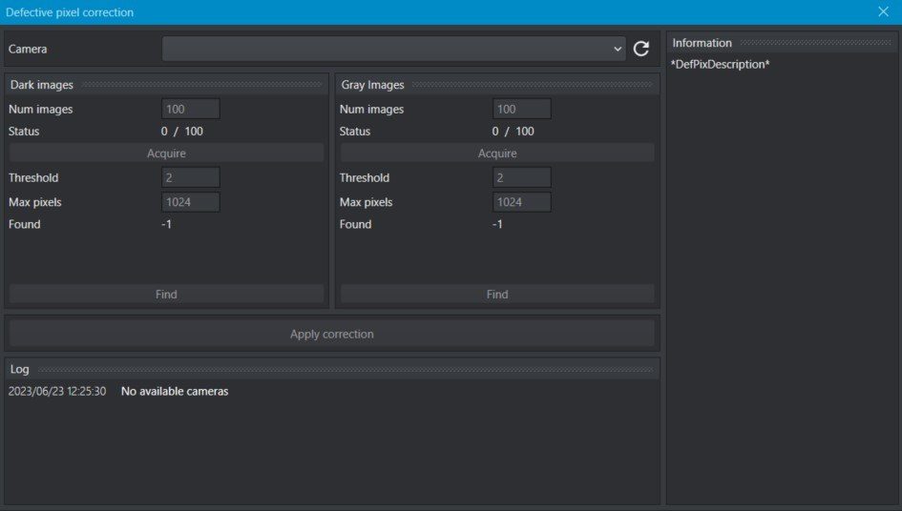Screen dimensions: 902x511
Task: Open the Camera selection dropdown
Action: pos(393,49)
